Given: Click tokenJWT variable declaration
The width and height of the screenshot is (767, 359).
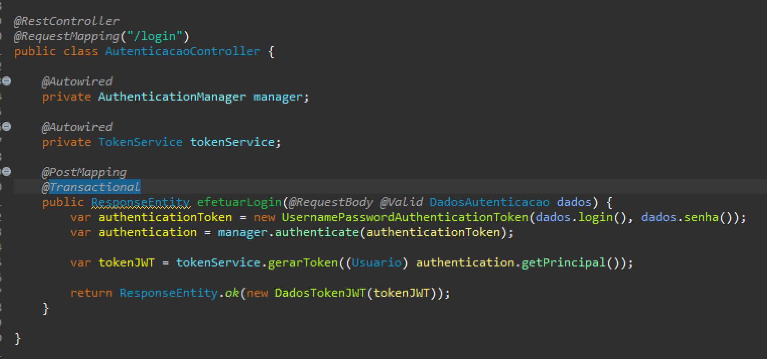Looking at the screenshot, I should tap(127, 263).
